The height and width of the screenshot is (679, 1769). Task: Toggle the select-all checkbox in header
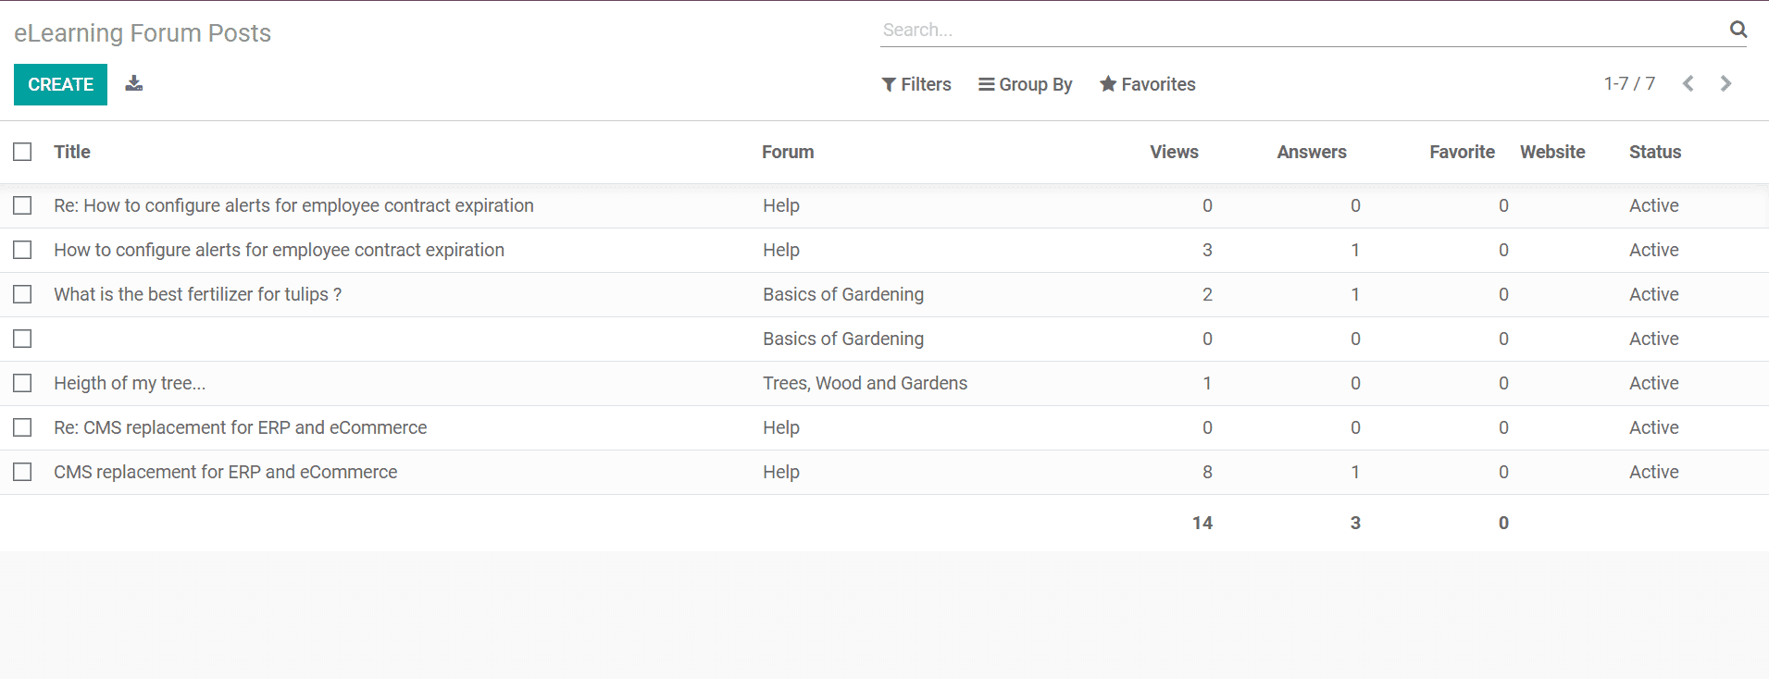[22, 152]
